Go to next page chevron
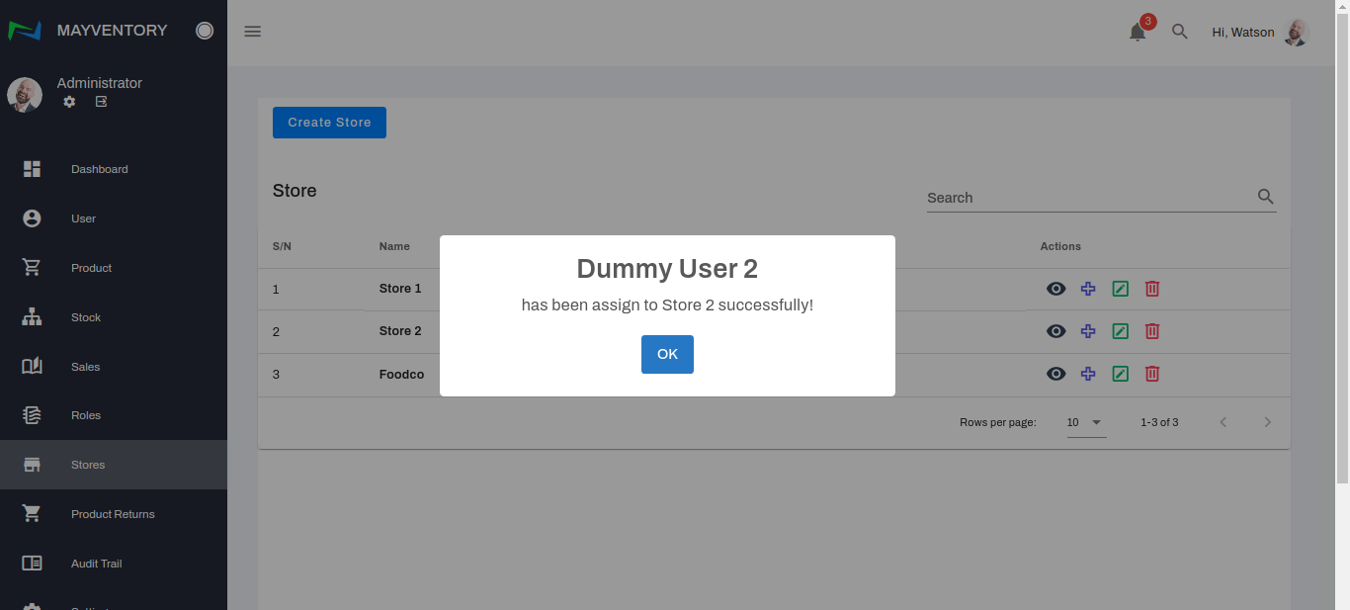Viewport: 1350px width, 610px height. [1267, 422]
